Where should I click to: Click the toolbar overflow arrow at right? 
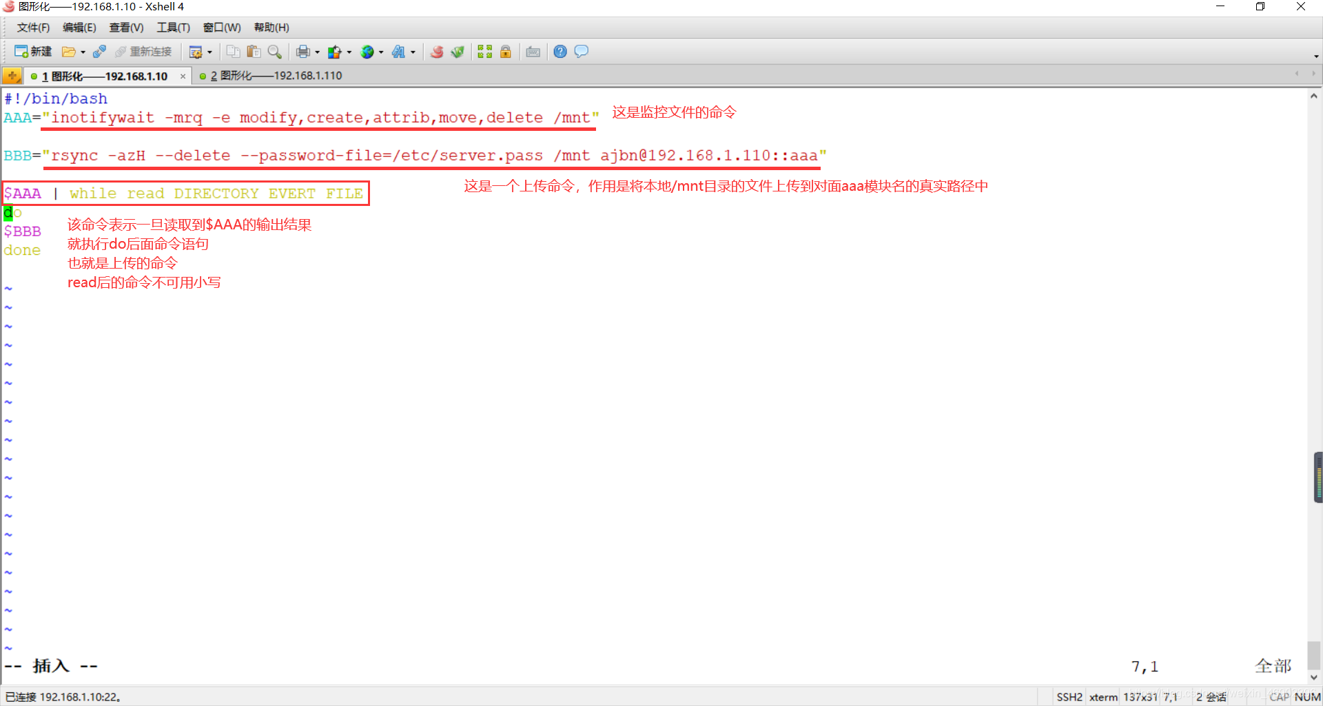[x=1316, y=56]
